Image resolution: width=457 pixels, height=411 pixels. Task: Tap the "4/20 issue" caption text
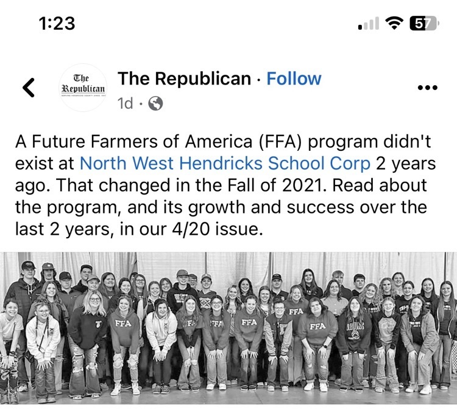215,229
